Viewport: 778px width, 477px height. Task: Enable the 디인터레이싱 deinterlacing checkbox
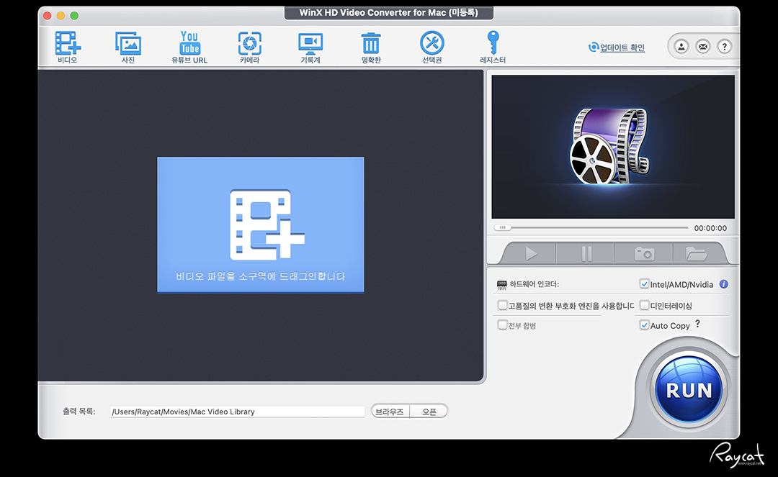click(644, 305)
